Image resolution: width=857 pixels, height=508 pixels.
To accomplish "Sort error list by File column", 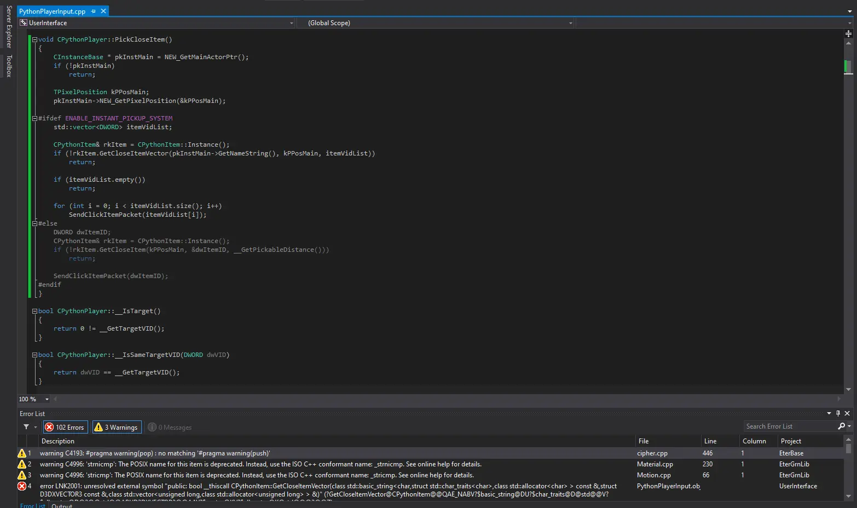I will pos(644,441).
